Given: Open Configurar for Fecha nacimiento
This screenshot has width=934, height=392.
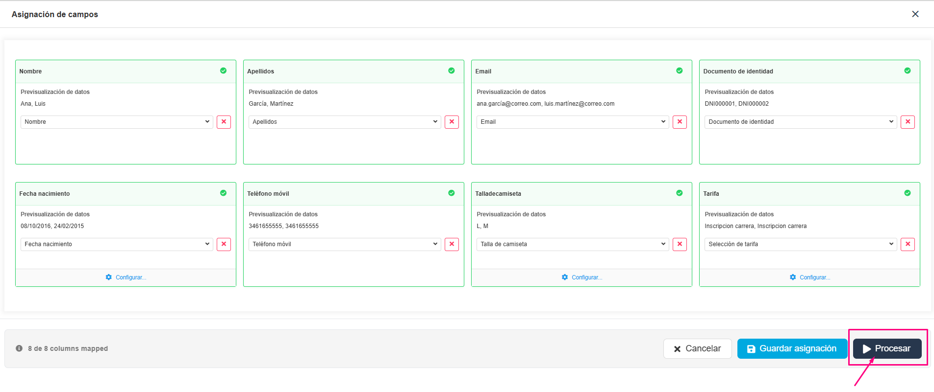Looking at the screenshot, I should (x=126, y=277).
